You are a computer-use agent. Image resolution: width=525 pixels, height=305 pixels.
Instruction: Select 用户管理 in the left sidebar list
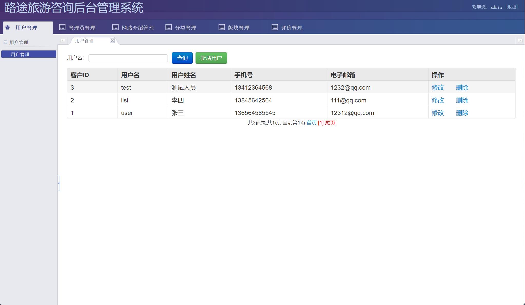(x=28, y=54)
